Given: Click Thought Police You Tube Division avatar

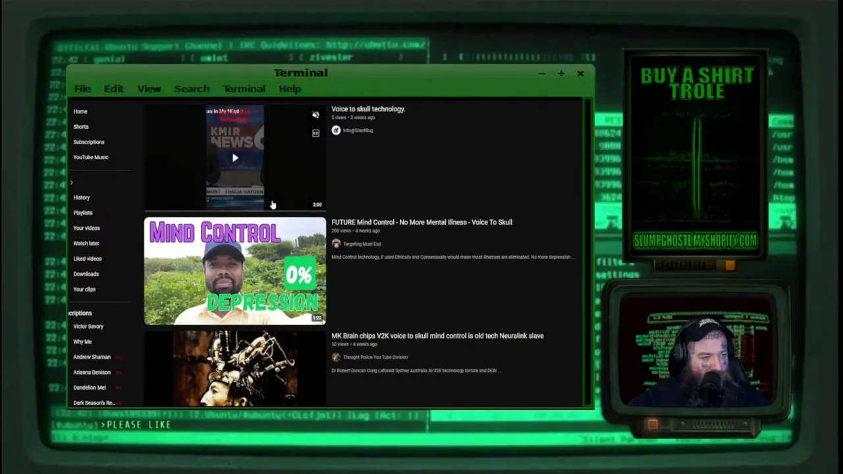Looking at the screenshot, I should pyautogui.click(x=336, y=357).
